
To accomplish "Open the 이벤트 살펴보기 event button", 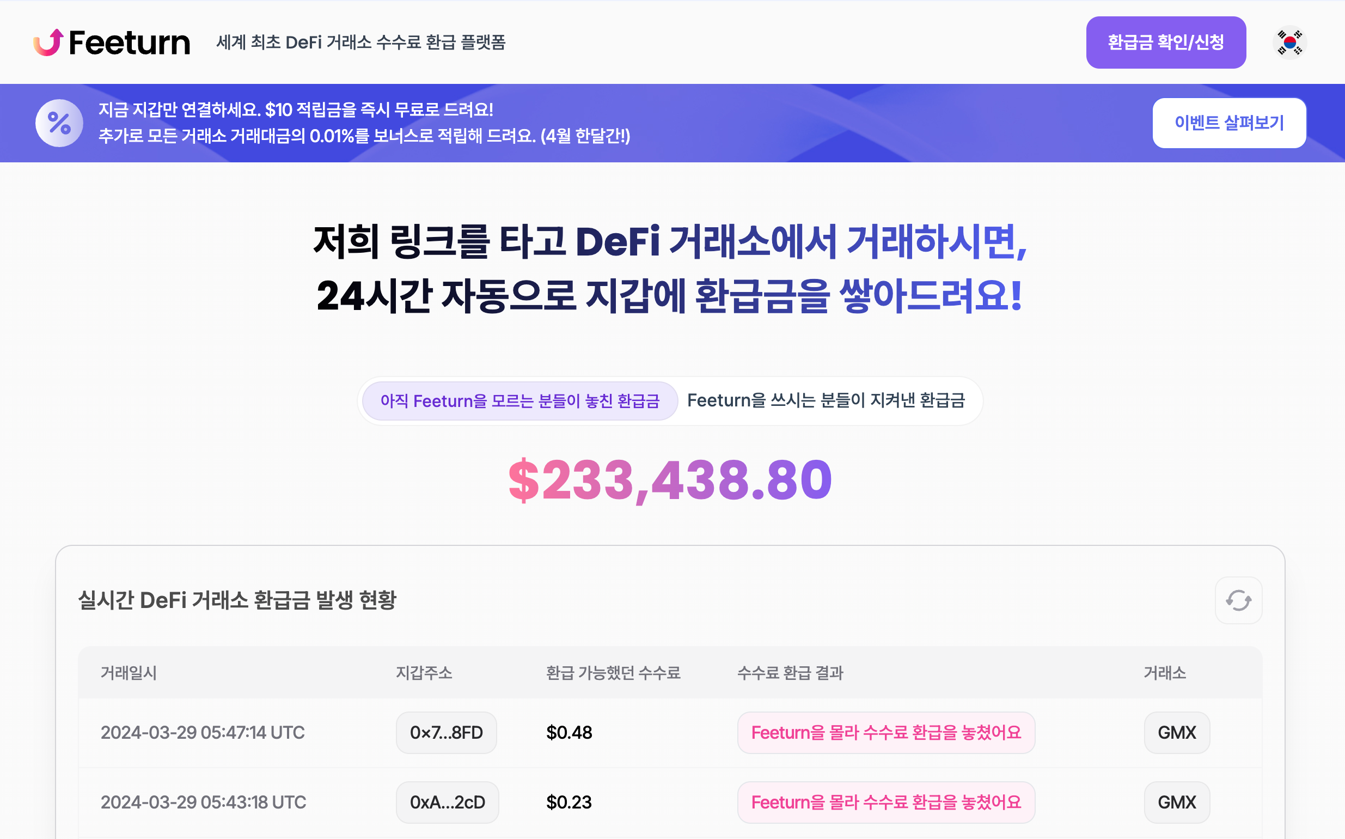I will pos(1228,123).
